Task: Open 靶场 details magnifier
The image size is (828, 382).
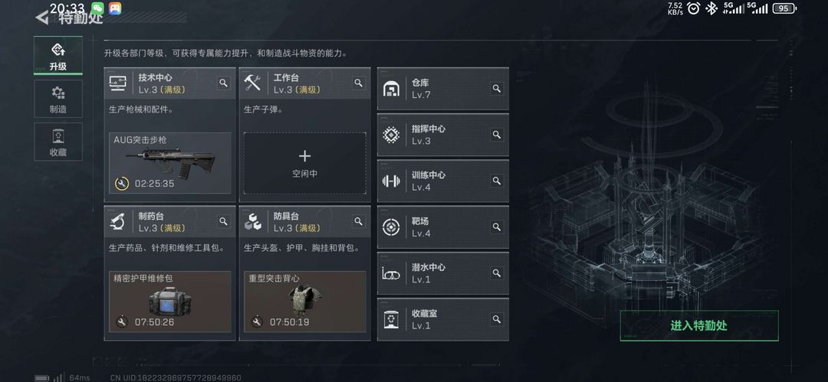Action: pos(496,227)
